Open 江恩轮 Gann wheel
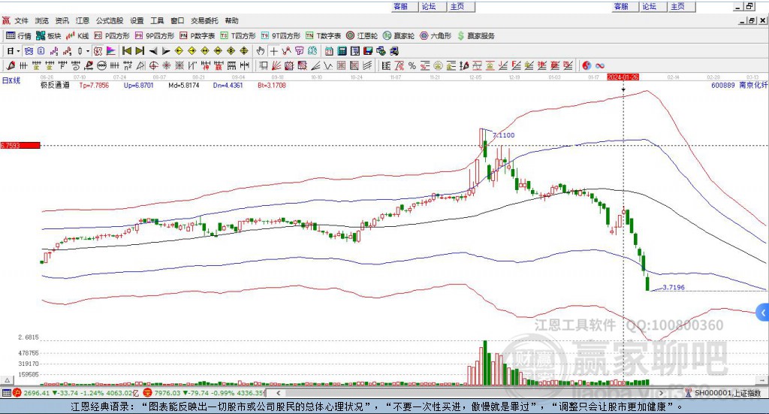769x414 pixels. 362,36
